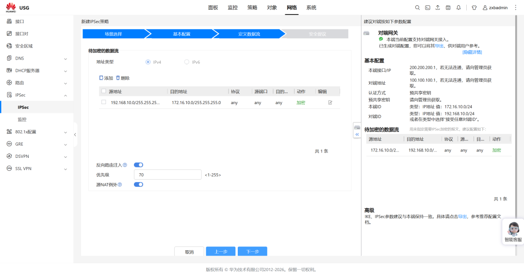The width and height of the screenshot is (524, 275).
Task: Click the 路由 sidebar icon
Action: tap(9, 83)
